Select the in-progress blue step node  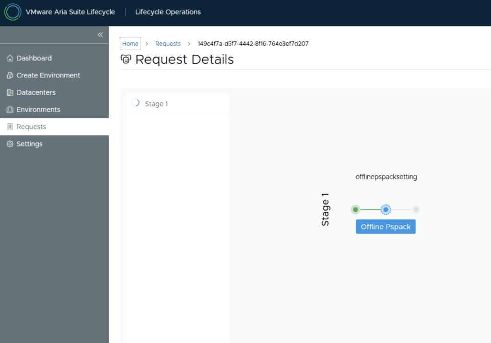[x=386, y=209]
